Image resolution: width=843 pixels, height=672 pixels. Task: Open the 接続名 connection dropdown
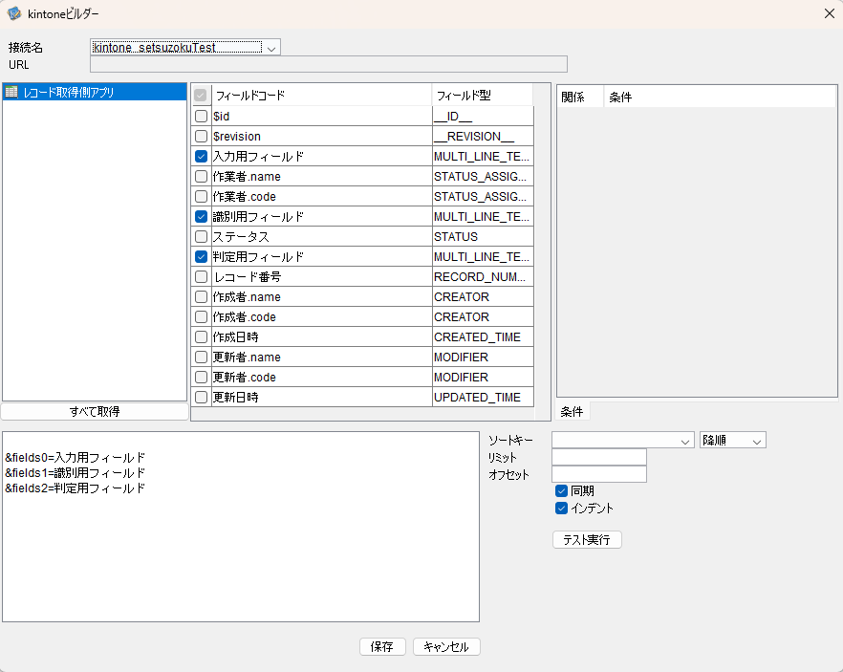pyautogui.click(x=185, y=47)
